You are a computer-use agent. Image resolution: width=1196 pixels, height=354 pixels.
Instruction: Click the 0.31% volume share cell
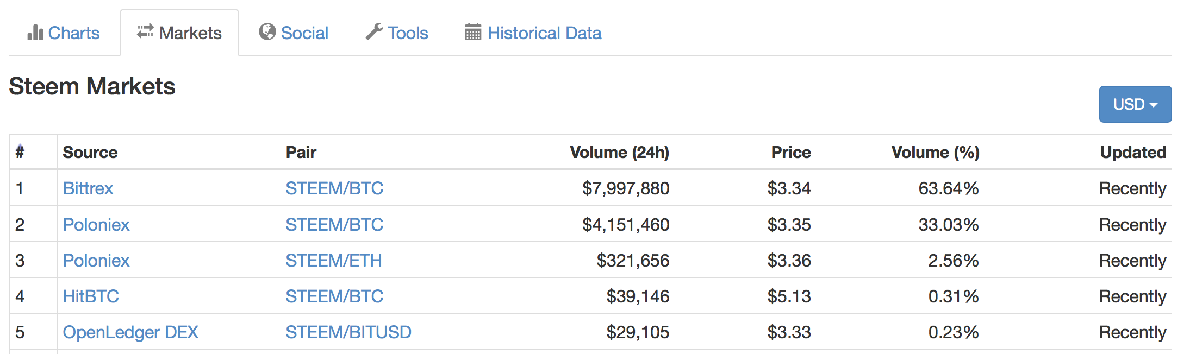point(954,296)
